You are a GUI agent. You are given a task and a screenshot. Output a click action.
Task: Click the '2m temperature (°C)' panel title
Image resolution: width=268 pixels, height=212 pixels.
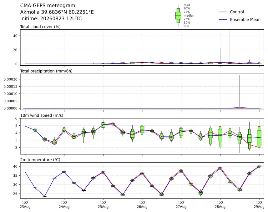pyautogui.click(x=40, y=160)
